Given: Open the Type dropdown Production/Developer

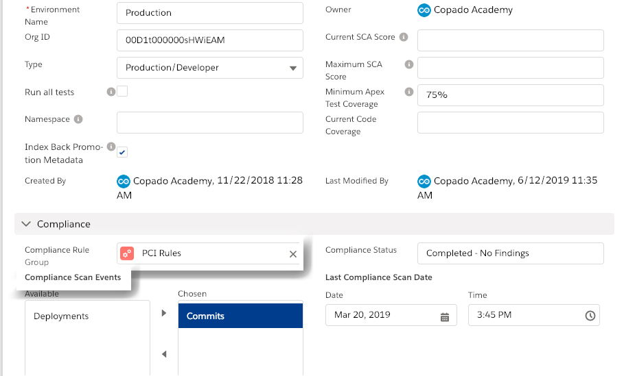Looking at the screenshot, I should coord(210,68).
